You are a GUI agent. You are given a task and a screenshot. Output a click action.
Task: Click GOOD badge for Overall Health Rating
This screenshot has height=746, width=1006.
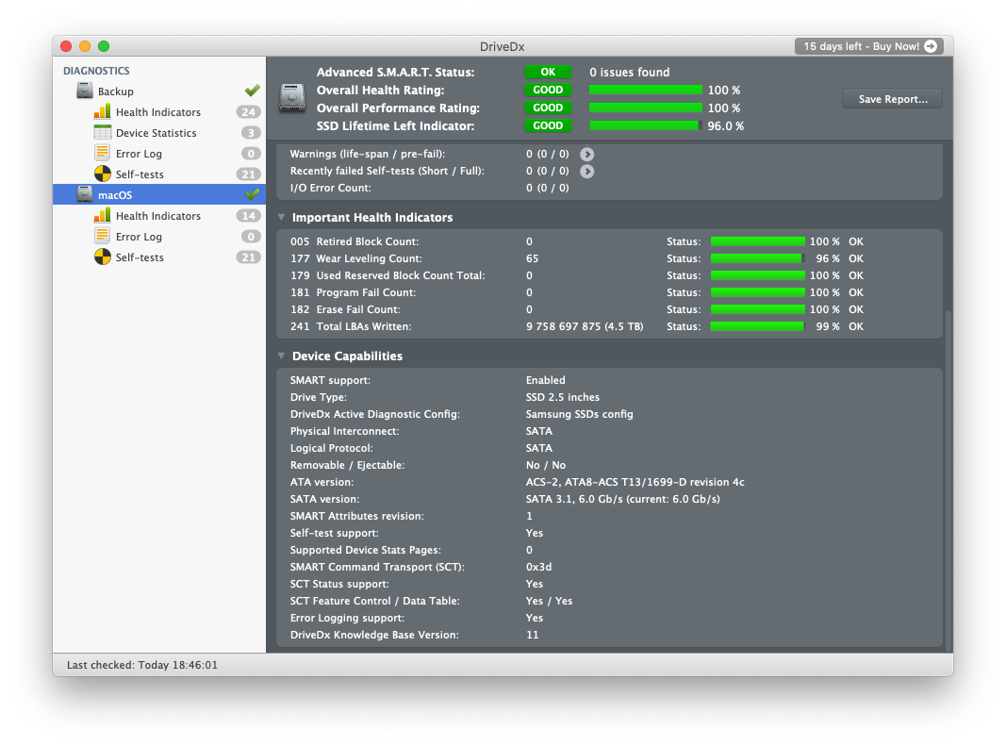[x=548, y=90]
